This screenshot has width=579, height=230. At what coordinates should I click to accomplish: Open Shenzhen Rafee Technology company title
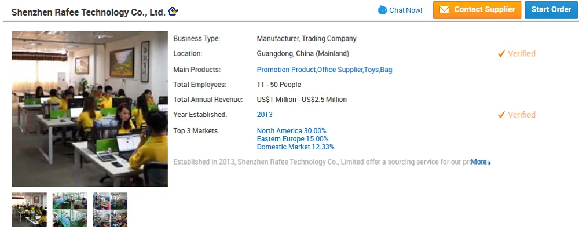click(x=88, y=12)
